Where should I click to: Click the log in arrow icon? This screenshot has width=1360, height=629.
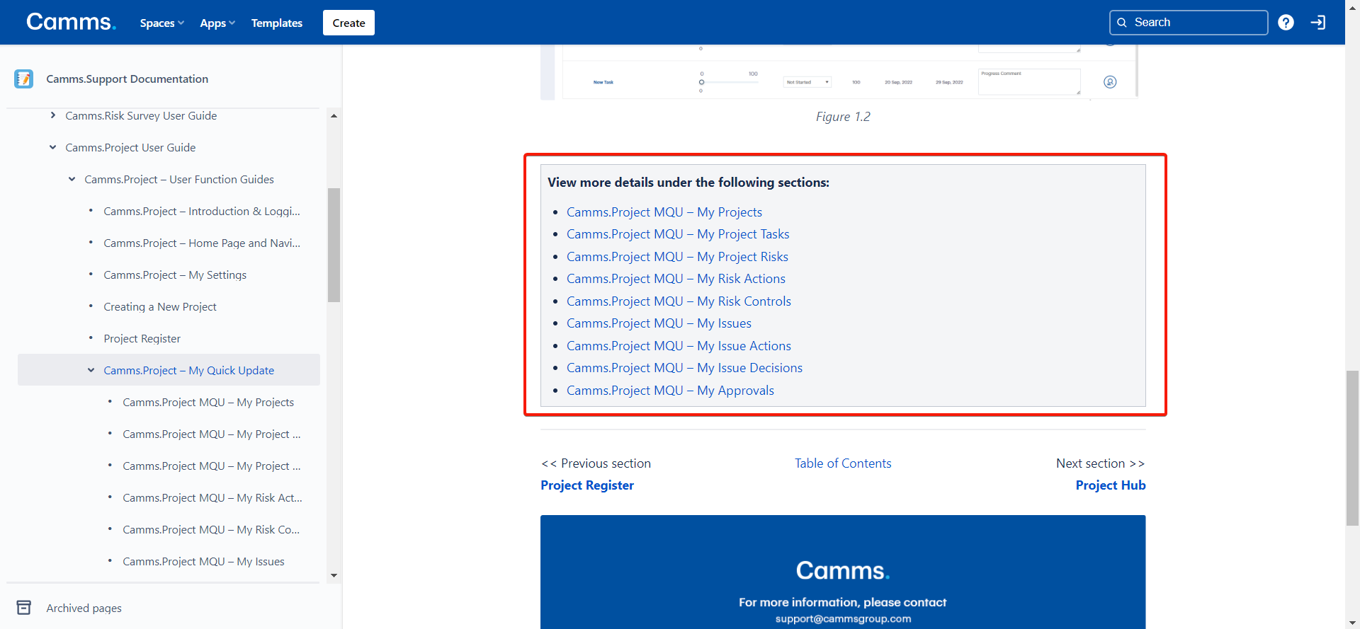[x=1317, y=23]
